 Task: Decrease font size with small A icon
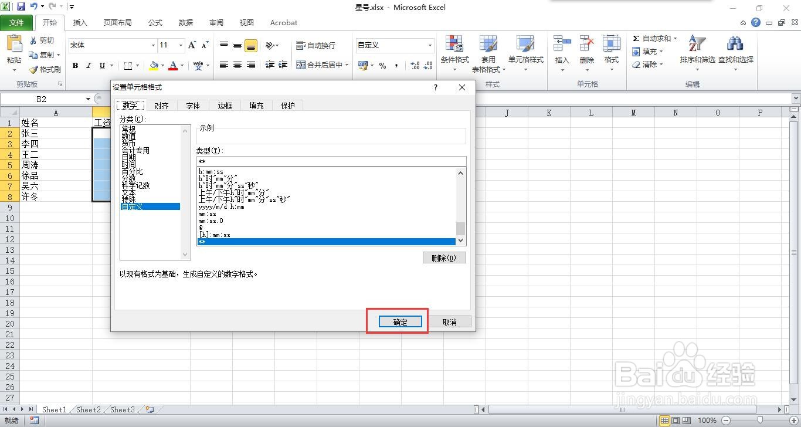[x=205, y=45]
